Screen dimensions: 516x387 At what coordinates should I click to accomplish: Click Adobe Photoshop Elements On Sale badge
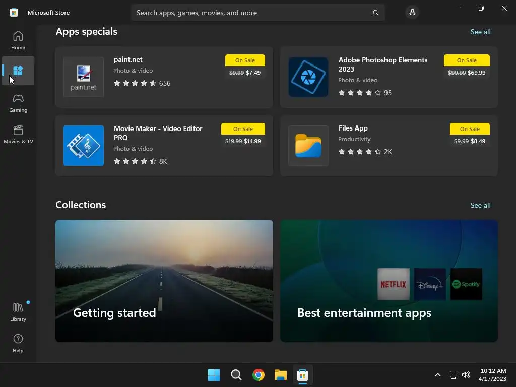(x=467, y=60)
